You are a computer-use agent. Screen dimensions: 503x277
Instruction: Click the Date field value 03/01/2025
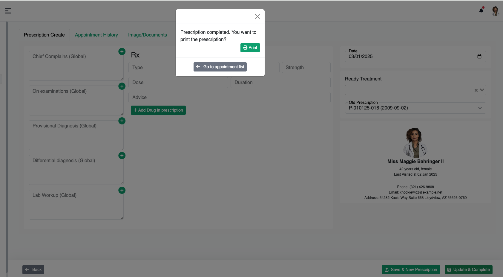pos(361,57)
